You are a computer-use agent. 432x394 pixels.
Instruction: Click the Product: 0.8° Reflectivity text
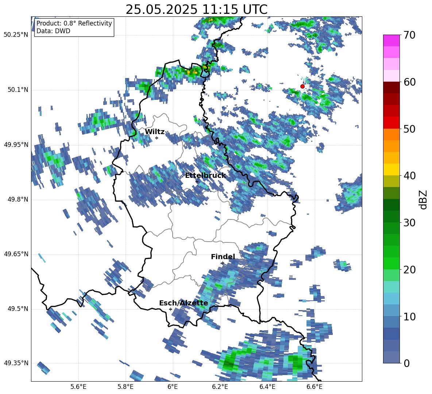coord(74,23)
